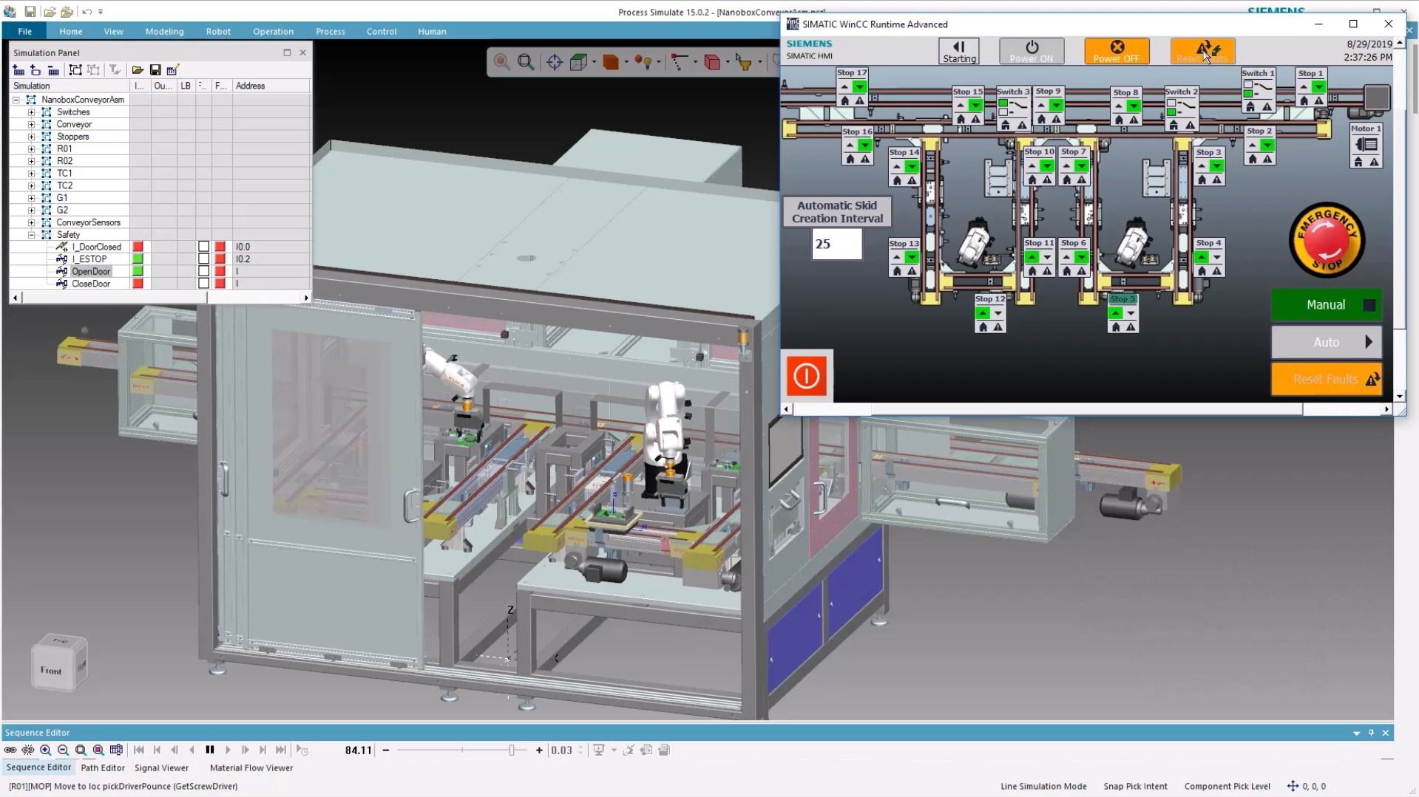This screenshot has width=1419, height=797.
Task: Toggle the green input indicator for I_ESTOP
Action: pos(138,259)
